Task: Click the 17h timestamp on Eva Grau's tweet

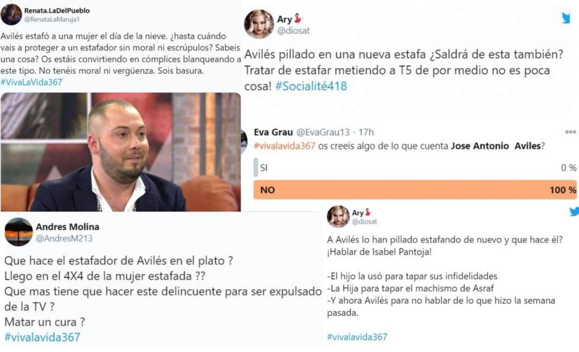Action: 366,132
